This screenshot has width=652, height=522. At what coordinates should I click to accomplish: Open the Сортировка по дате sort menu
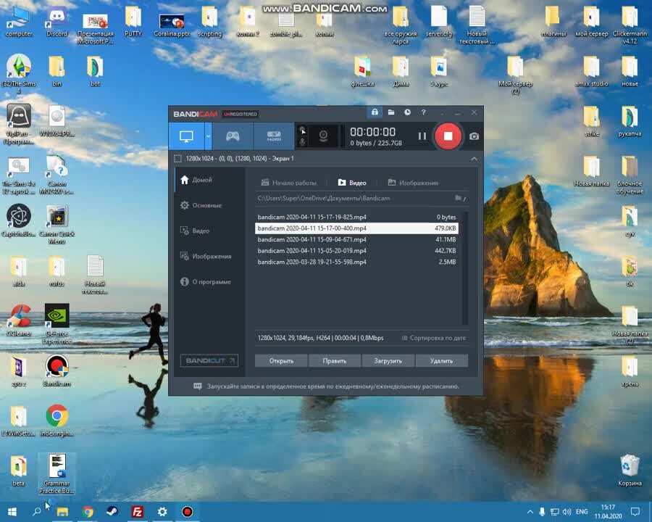click(x=434, y=338)
